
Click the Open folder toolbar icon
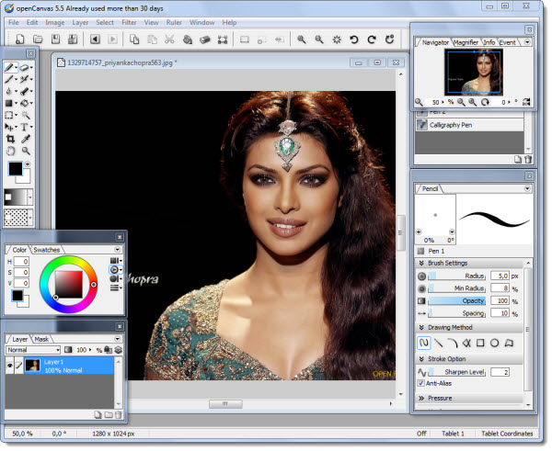pyautogui.click(x=38, y=39)
